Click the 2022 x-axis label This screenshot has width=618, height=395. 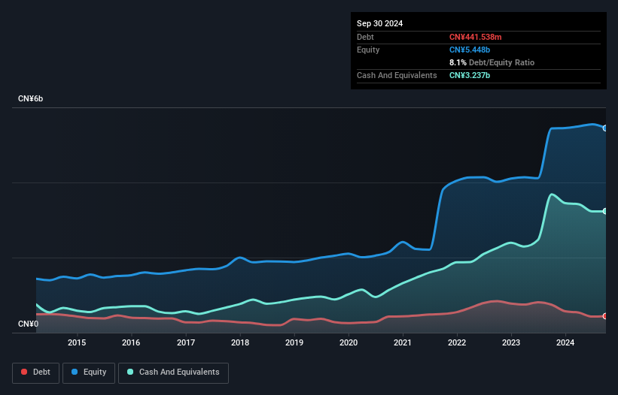(457, 342)
